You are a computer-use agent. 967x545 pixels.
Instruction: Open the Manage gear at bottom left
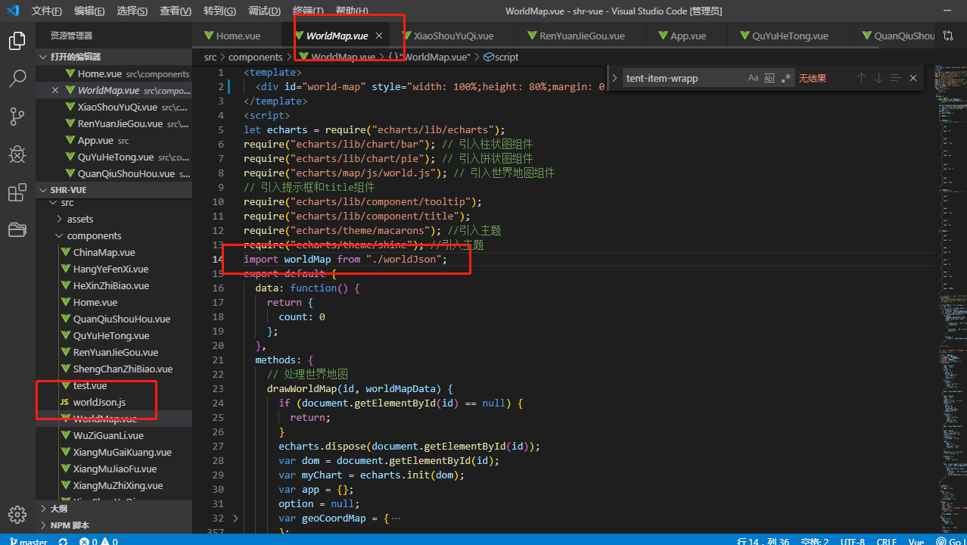17,515
